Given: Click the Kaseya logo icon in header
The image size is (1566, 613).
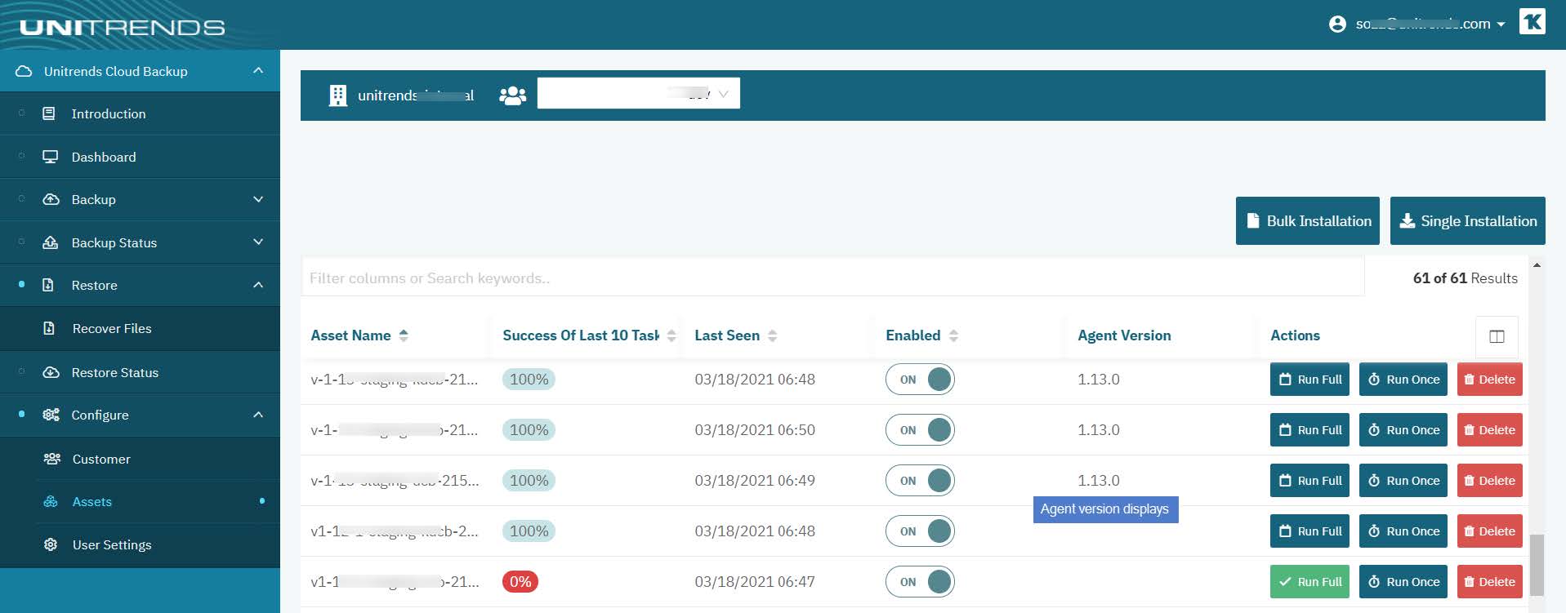Looking at the screenshot, I should (x=1532, y=22).
